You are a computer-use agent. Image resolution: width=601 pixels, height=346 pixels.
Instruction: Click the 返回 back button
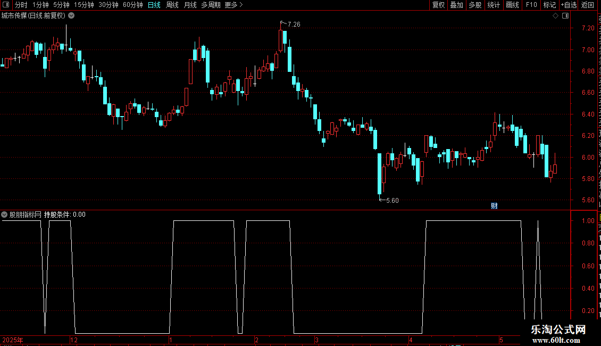pyautogui.click(x=587, y=5)
